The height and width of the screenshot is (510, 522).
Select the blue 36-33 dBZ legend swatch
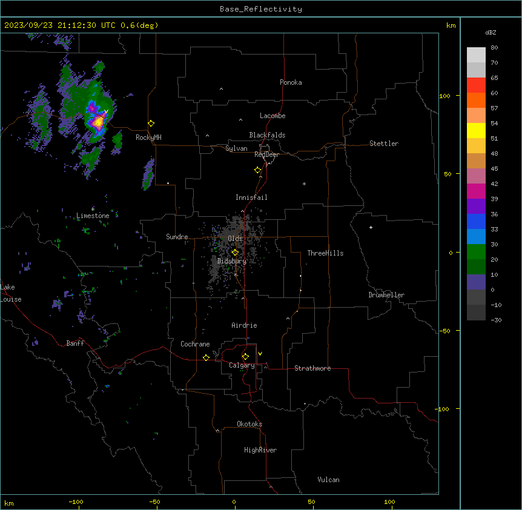[476, 221]
